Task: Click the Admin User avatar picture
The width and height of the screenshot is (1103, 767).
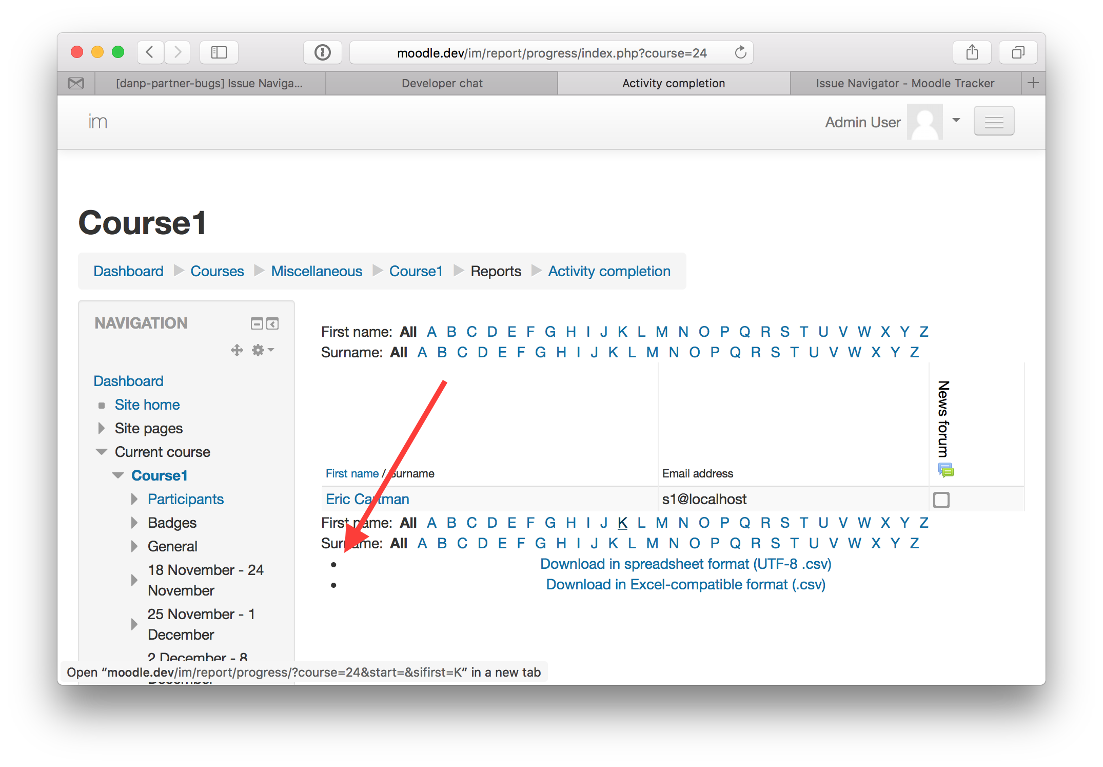Action: 924,122
